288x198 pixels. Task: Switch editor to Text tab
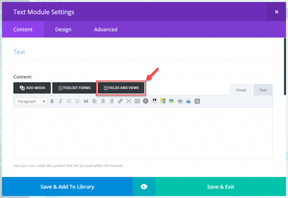[263, 90]
